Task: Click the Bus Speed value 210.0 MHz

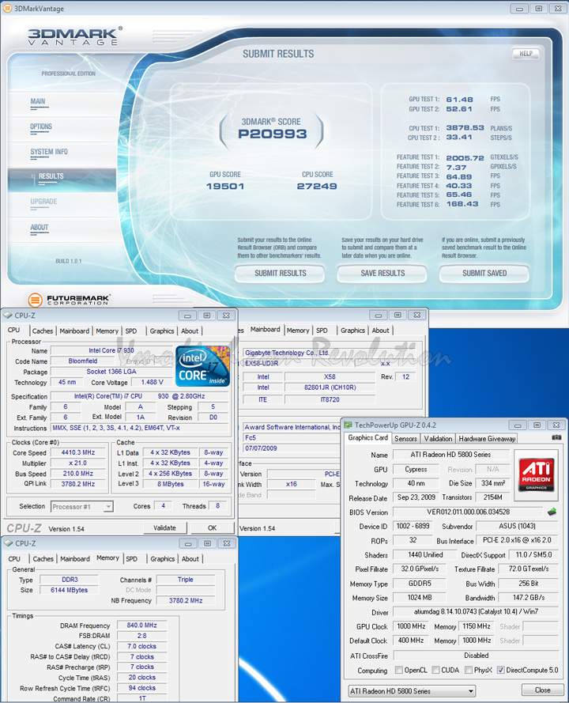Action: (78, 474)
